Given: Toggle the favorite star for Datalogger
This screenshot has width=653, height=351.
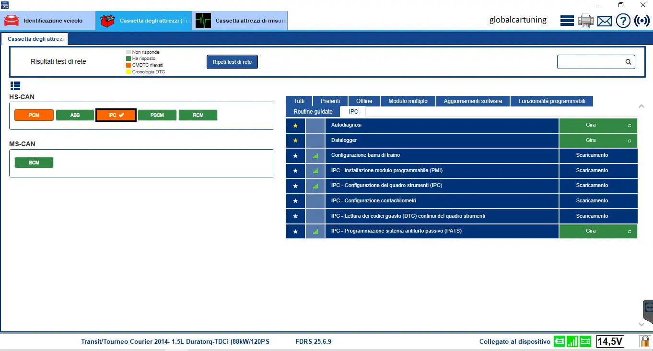Looking at the screenshot, I should click(x=295, y=140).
